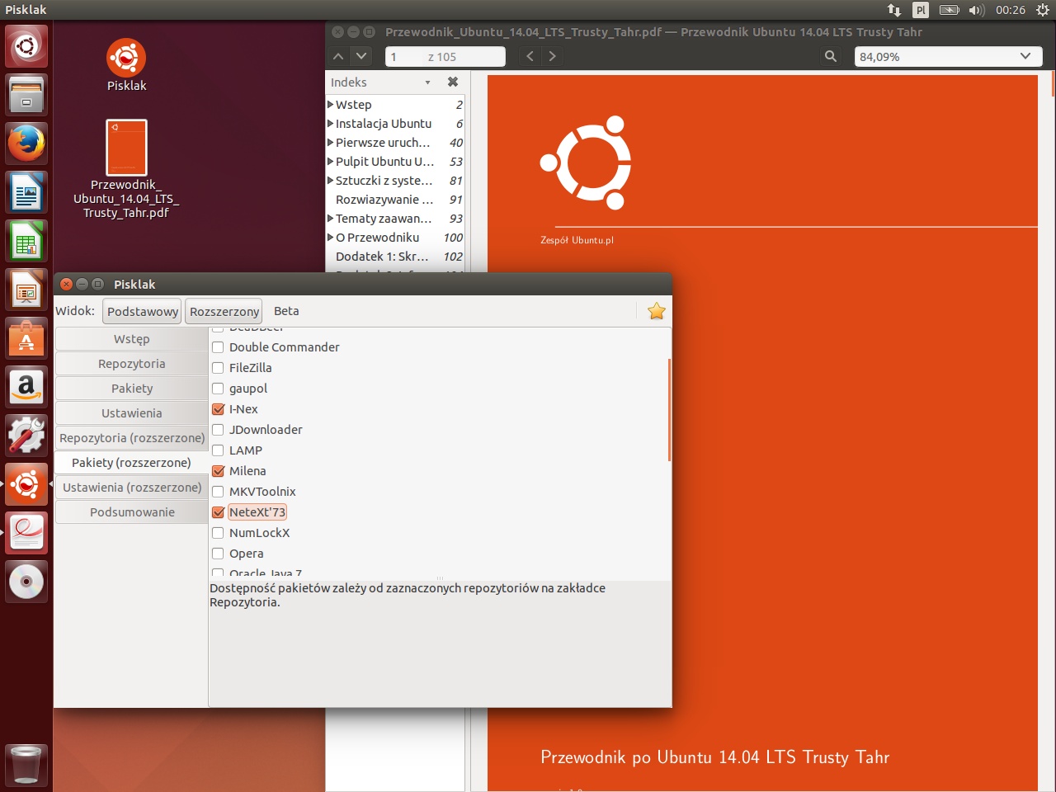The image size is (1056, 792).
Task: Switch to the Repozytoria tab
Action: click(x=131, y=364)
